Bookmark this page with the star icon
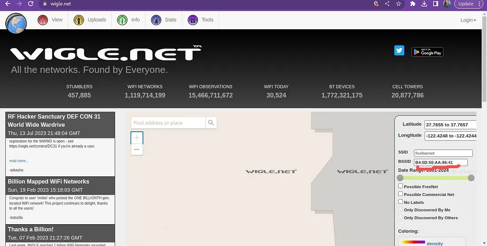 [398, 4]
